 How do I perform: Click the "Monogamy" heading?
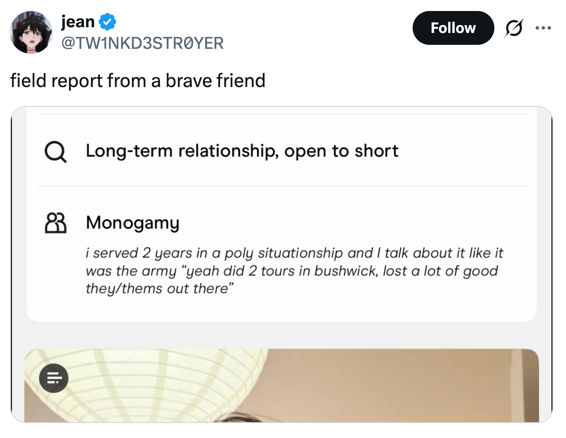click(133, 223)
